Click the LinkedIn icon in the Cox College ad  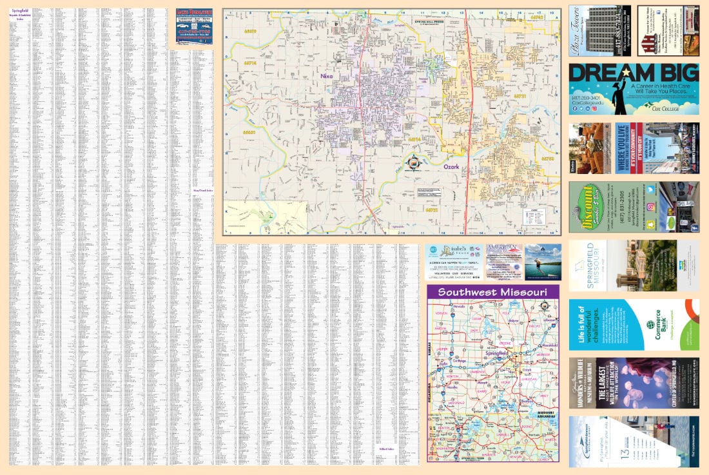point(588,108)
